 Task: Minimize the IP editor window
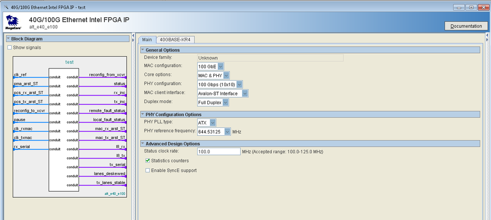(460, 7)
